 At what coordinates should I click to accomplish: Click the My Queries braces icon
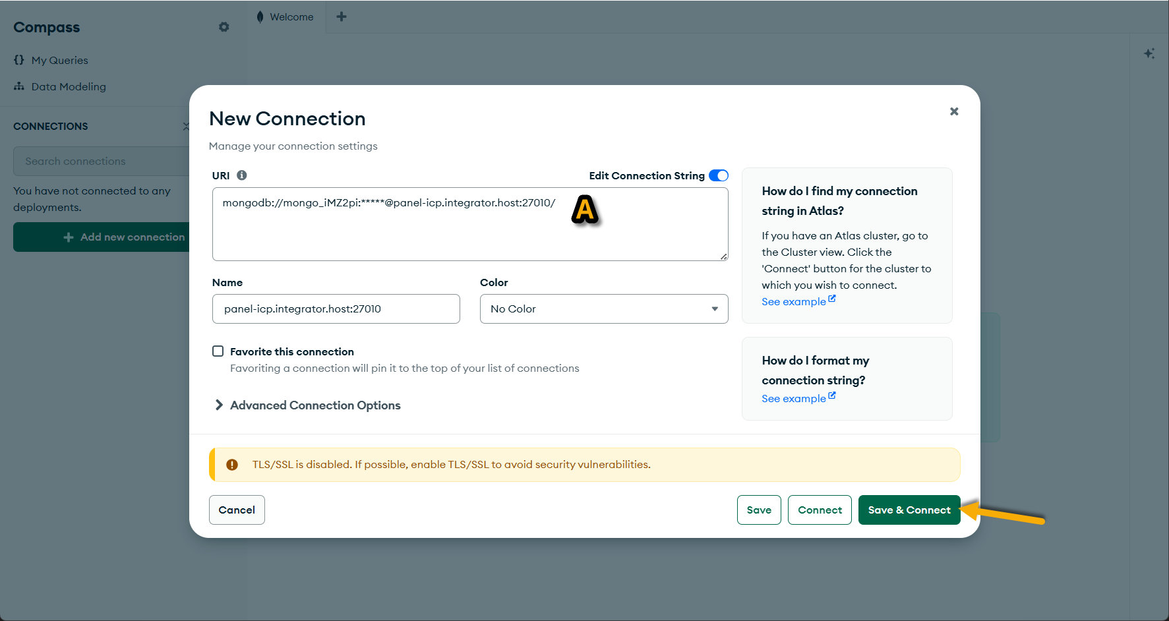click(19, 60)
